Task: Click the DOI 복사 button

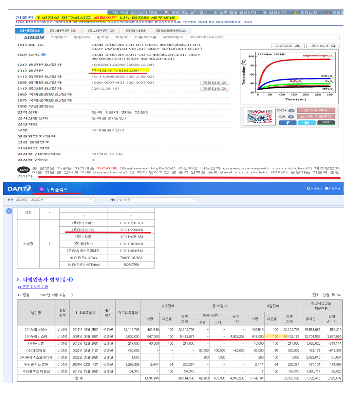Action: tap(316, 110)
